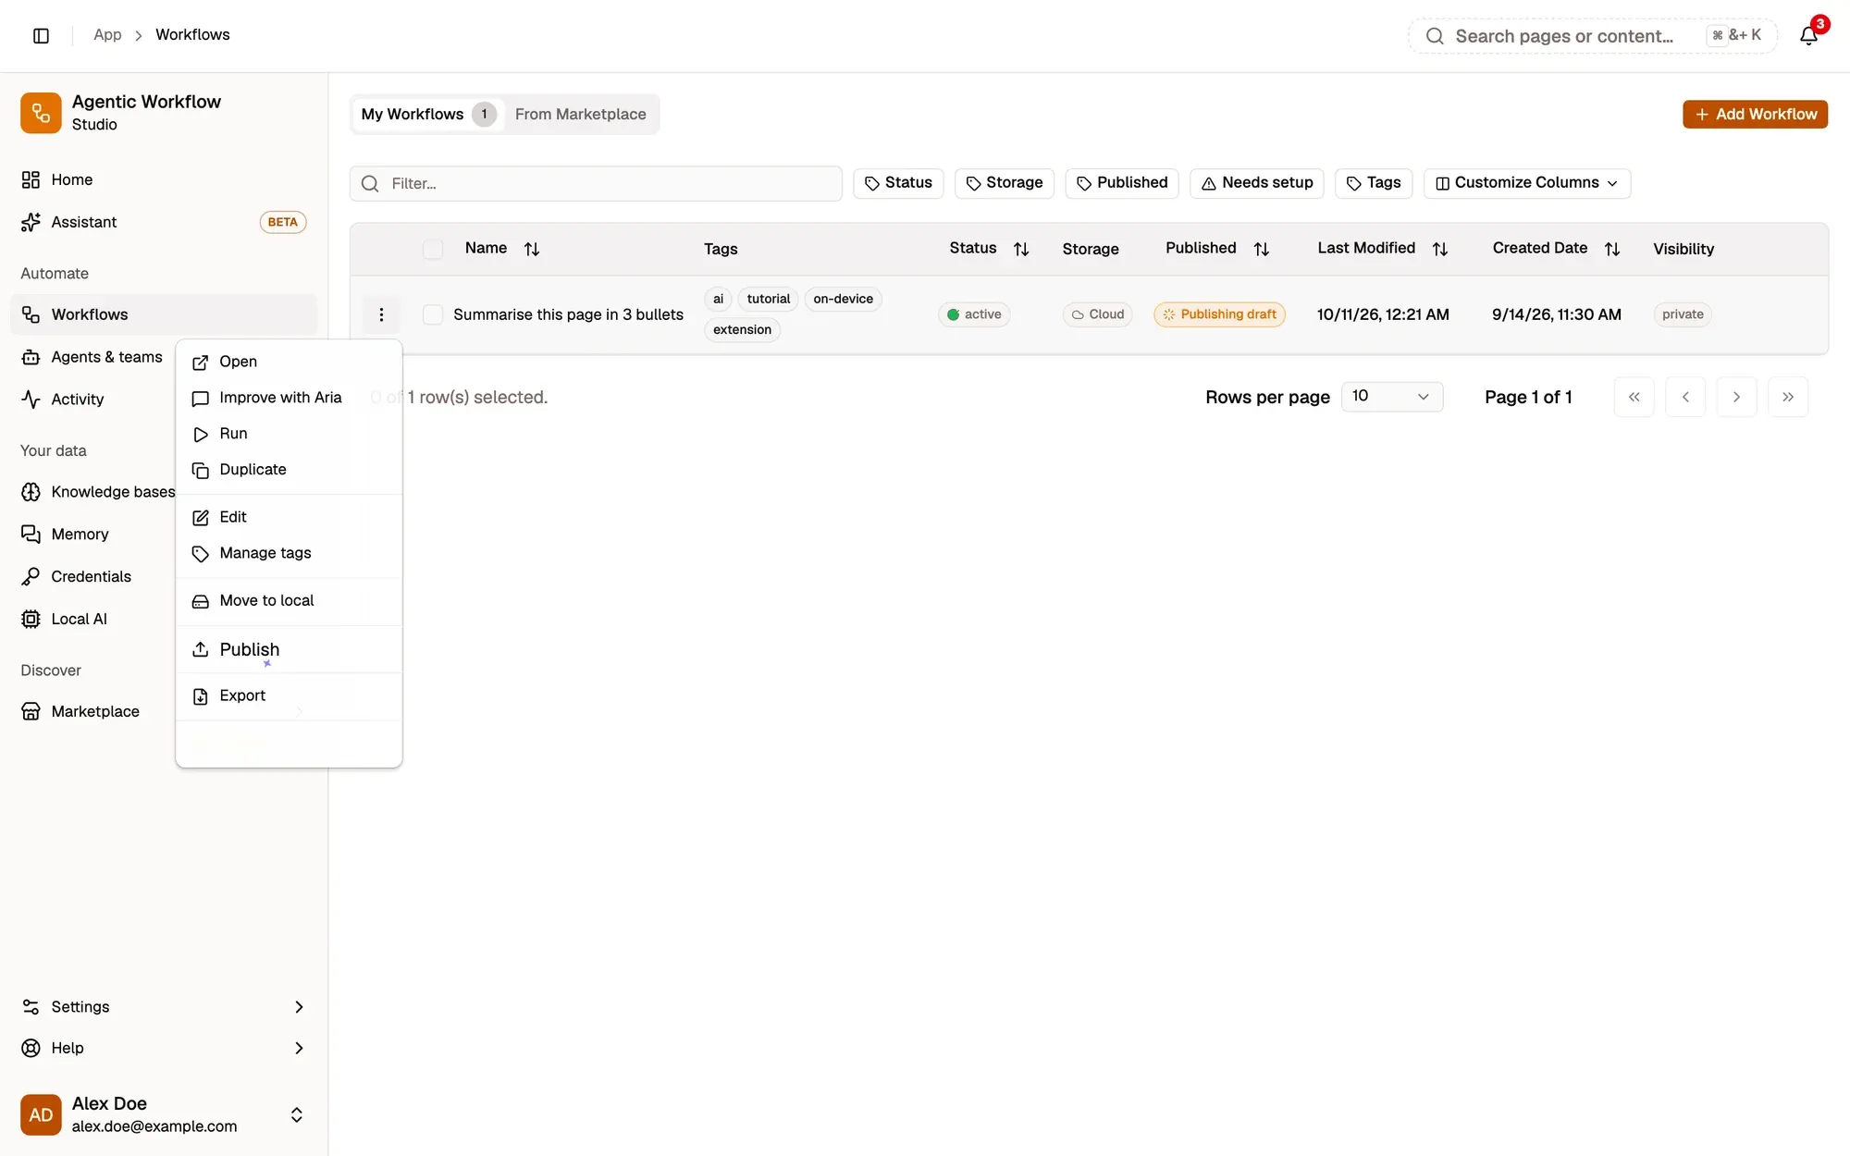Screen dimensions: 1850x1156
Task: Go to previous page button
Action: [x=1685, y=397]
